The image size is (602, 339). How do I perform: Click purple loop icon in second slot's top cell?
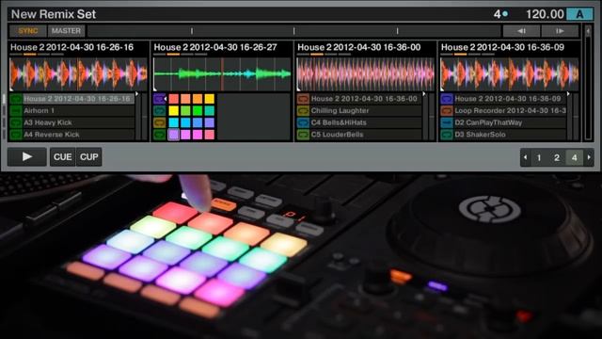point(159,99)
